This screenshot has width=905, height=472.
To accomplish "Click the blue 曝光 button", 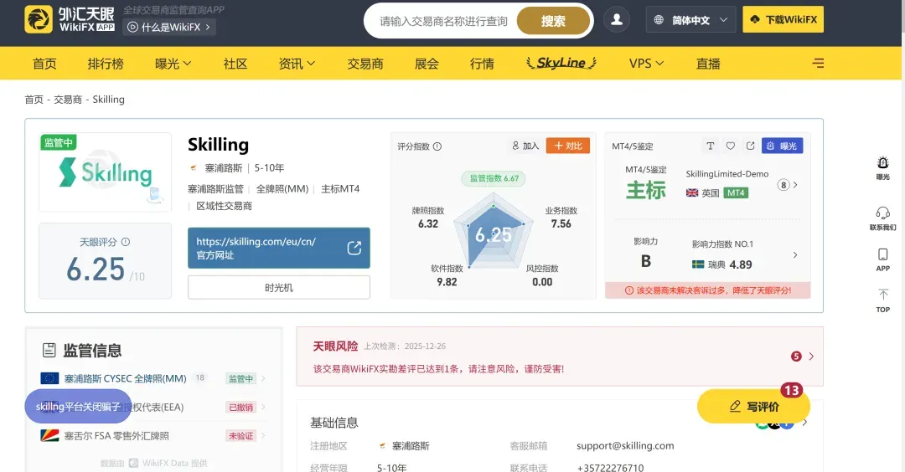I will pyautogui.click(x=782, y=146).
